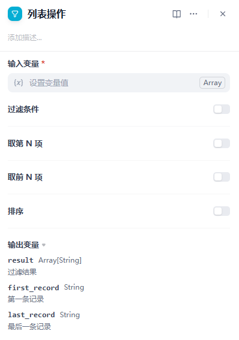
Task: Close the 列表操作 panel
Action: 223,14
